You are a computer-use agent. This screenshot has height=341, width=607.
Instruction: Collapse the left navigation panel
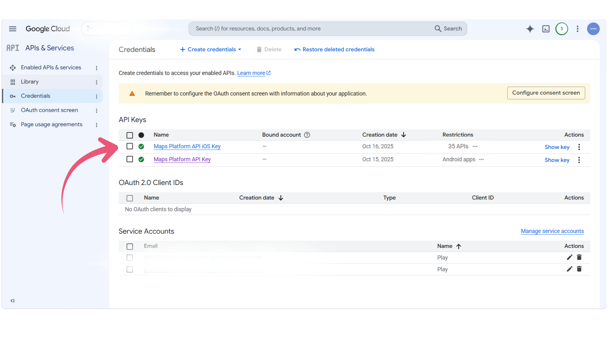pyautogui.click(x=12, y=301)
